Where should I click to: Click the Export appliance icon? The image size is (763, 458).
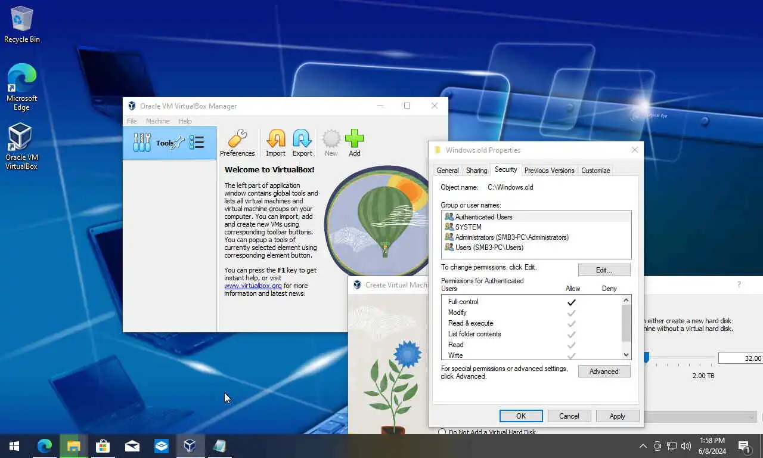pyautogui.click(x=302, y=143)
